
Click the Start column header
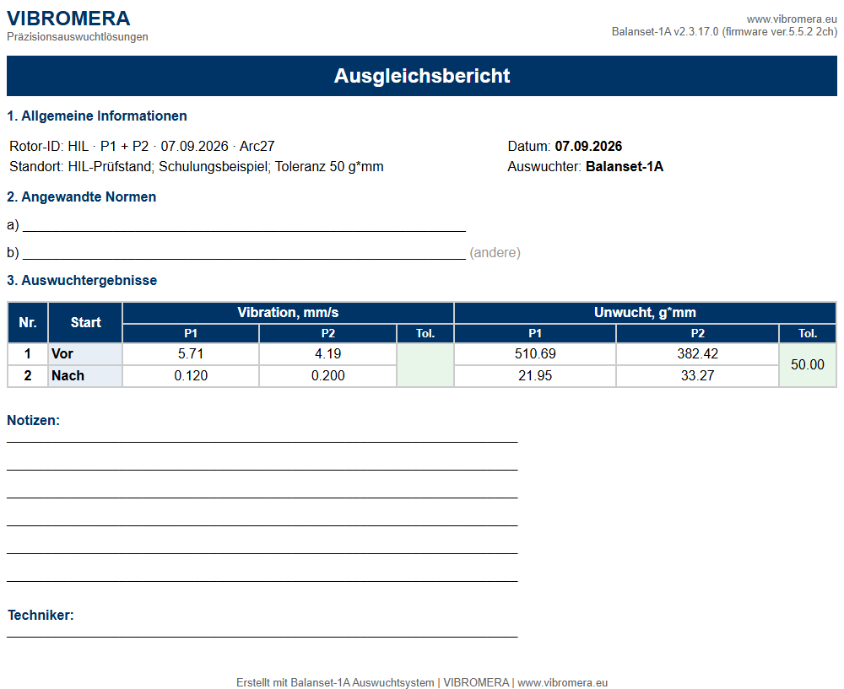click(x=85, y=323)
